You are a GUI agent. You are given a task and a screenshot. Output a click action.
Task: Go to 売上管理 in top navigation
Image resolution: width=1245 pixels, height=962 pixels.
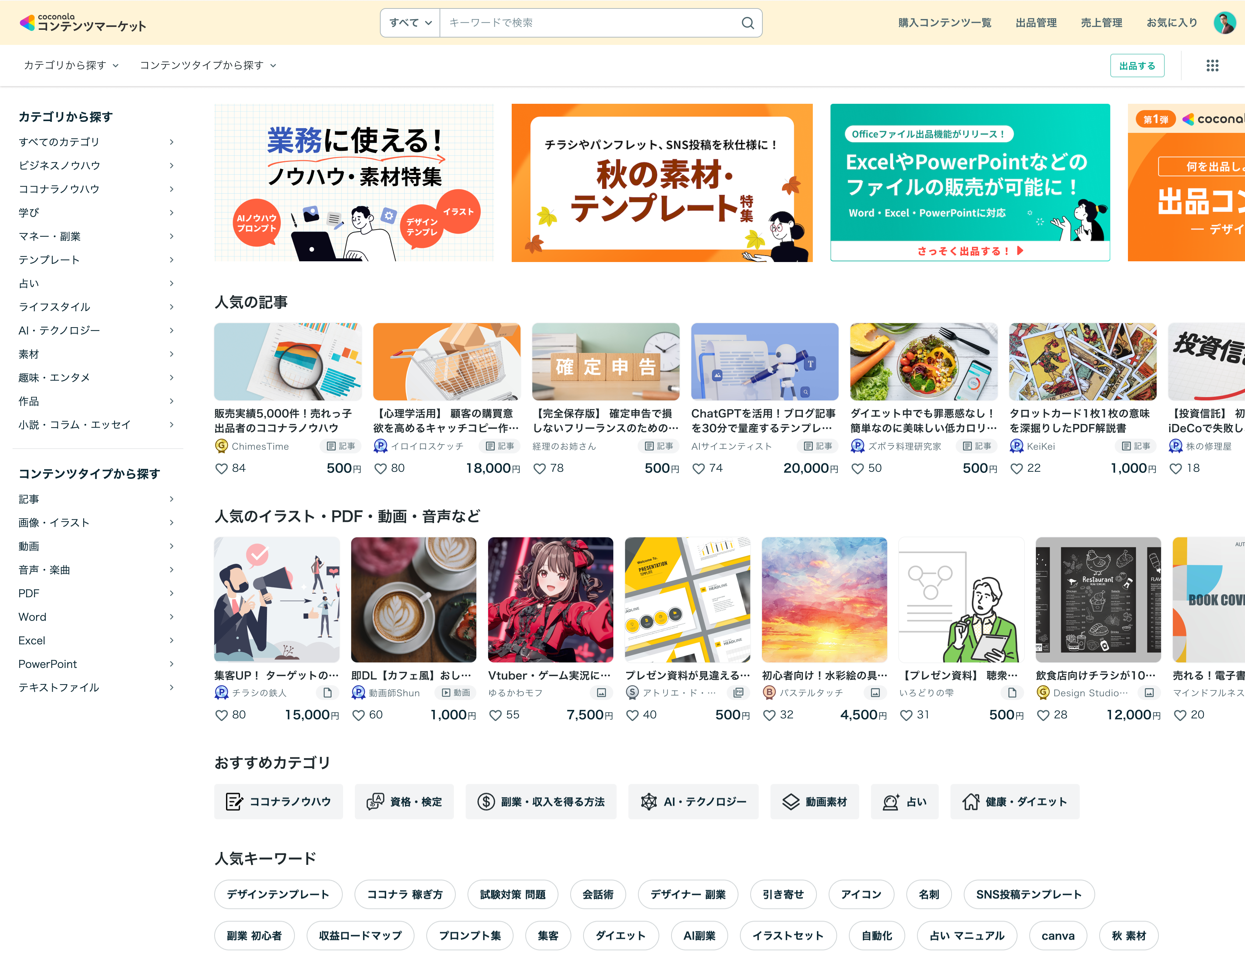pos(1101,23)
